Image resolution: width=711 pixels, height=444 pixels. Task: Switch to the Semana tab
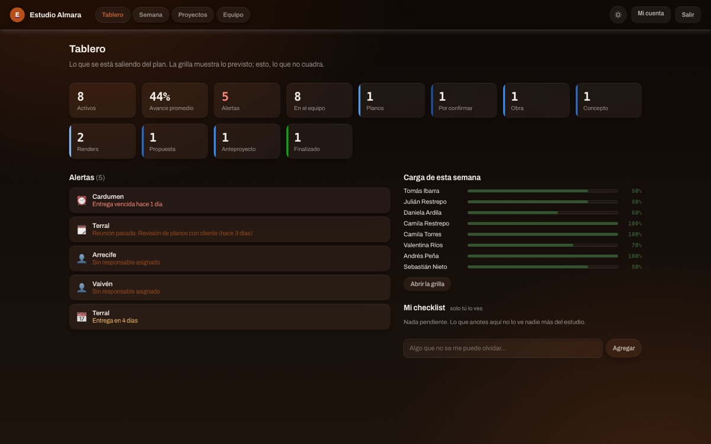150,15
